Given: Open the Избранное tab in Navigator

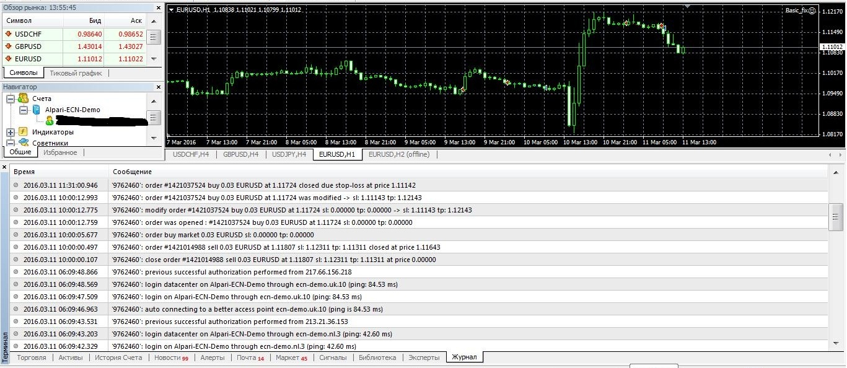Looking at the screenshot, I should click(x=60, y=152).
